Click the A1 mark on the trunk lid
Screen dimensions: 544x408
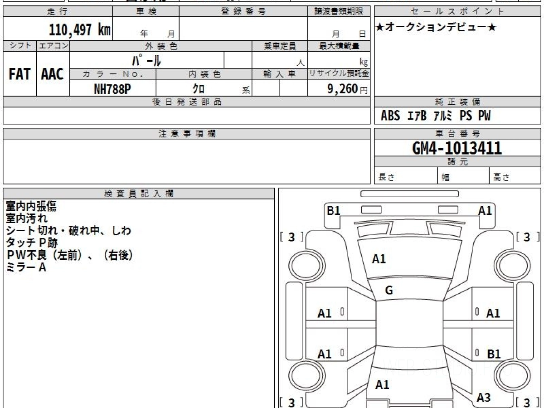tap(382, 384)
